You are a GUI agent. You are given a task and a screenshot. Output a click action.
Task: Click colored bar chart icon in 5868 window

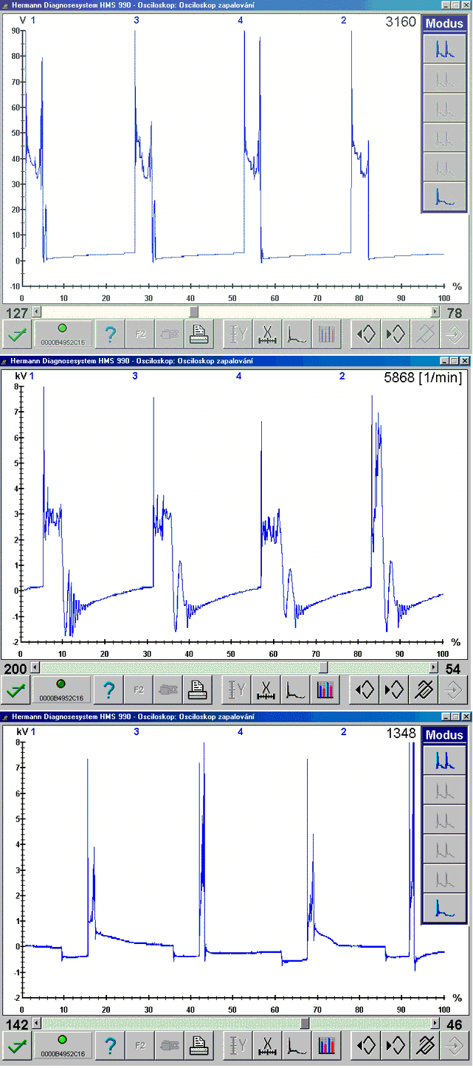pos(325,691)
